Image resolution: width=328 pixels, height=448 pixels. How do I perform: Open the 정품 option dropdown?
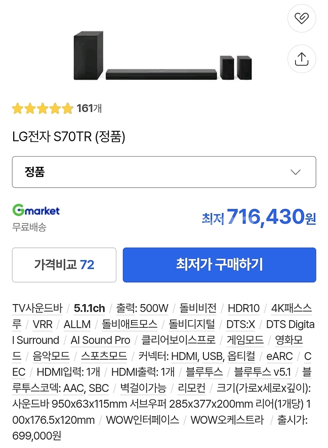click(x=164, y=172)
